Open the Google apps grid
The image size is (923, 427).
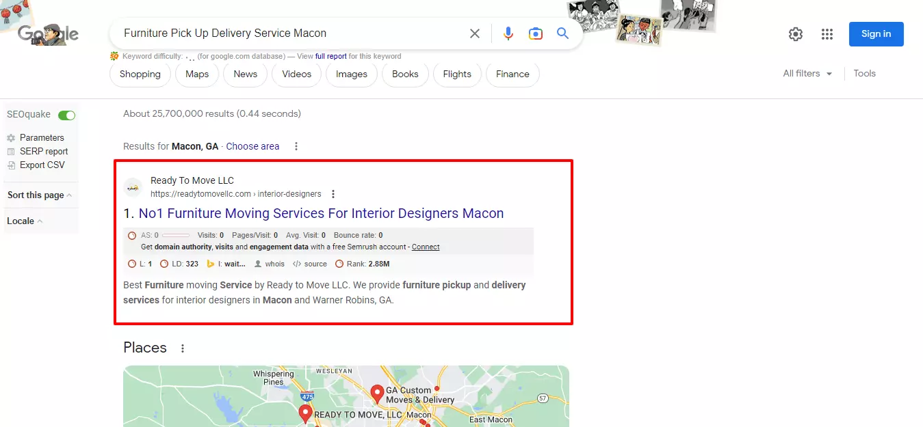coord(827,34)
